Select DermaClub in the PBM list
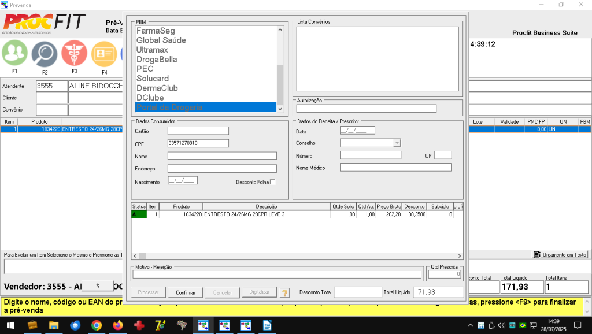Viewport: 592px width, 334px height. point(157,88)
